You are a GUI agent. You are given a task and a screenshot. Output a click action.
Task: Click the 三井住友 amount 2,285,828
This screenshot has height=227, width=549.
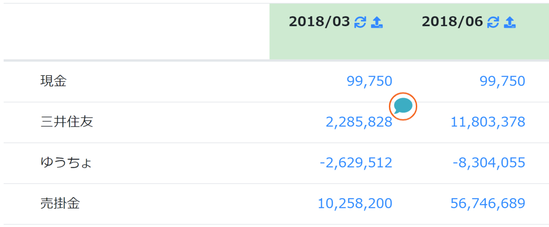(x=359, y=122)
